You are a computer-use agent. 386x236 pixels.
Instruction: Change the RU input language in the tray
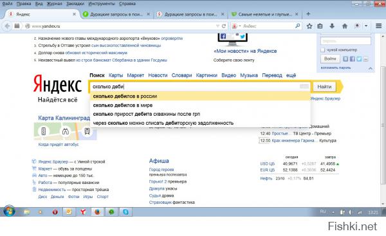323,212
